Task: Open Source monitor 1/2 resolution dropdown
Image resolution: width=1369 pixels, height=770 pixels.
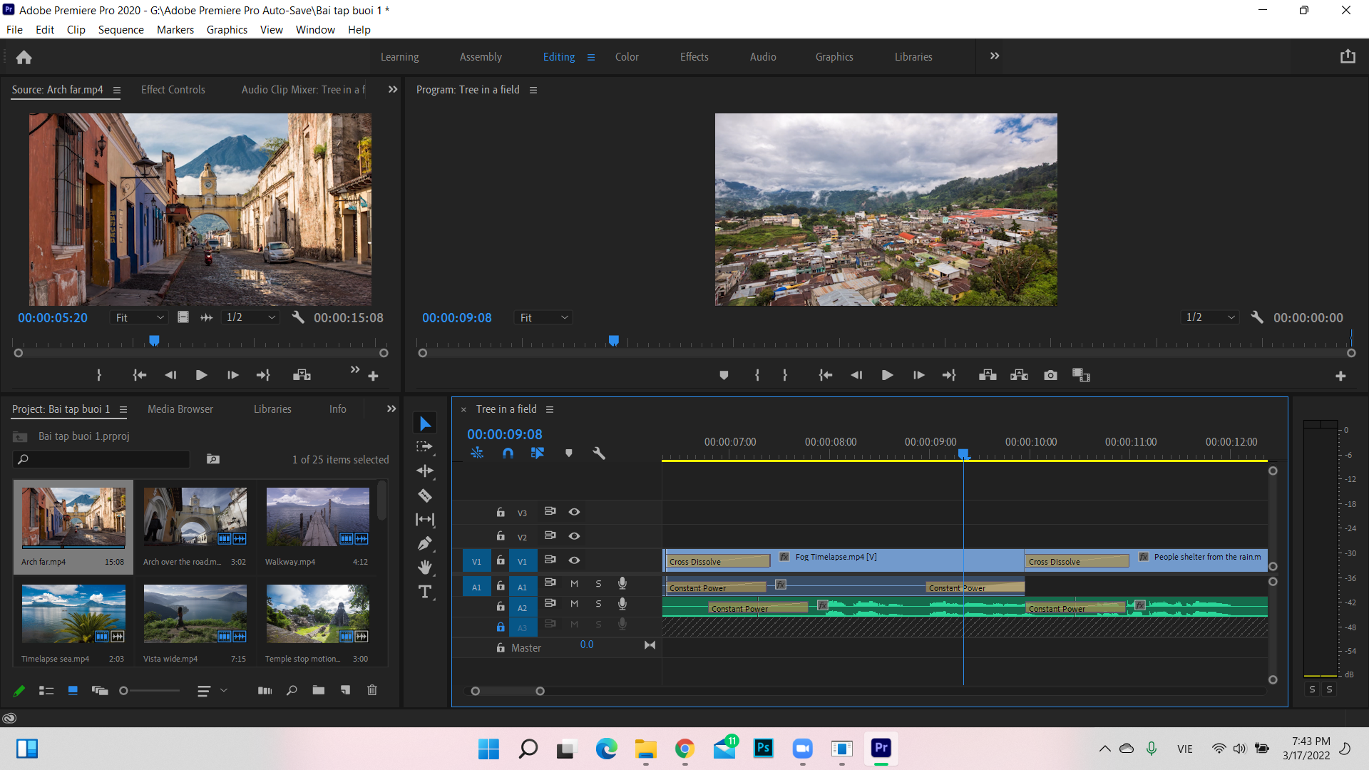Action: 250,317
